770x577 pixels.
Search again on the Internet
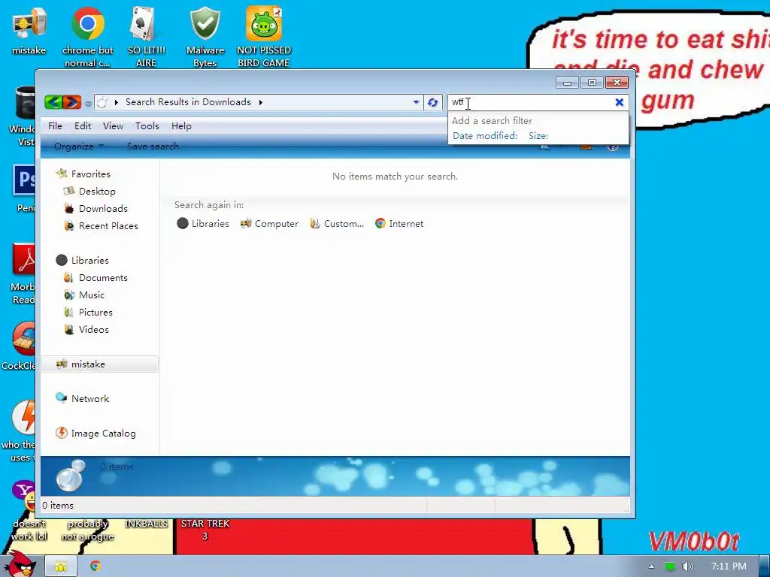(x=399, y=224)
